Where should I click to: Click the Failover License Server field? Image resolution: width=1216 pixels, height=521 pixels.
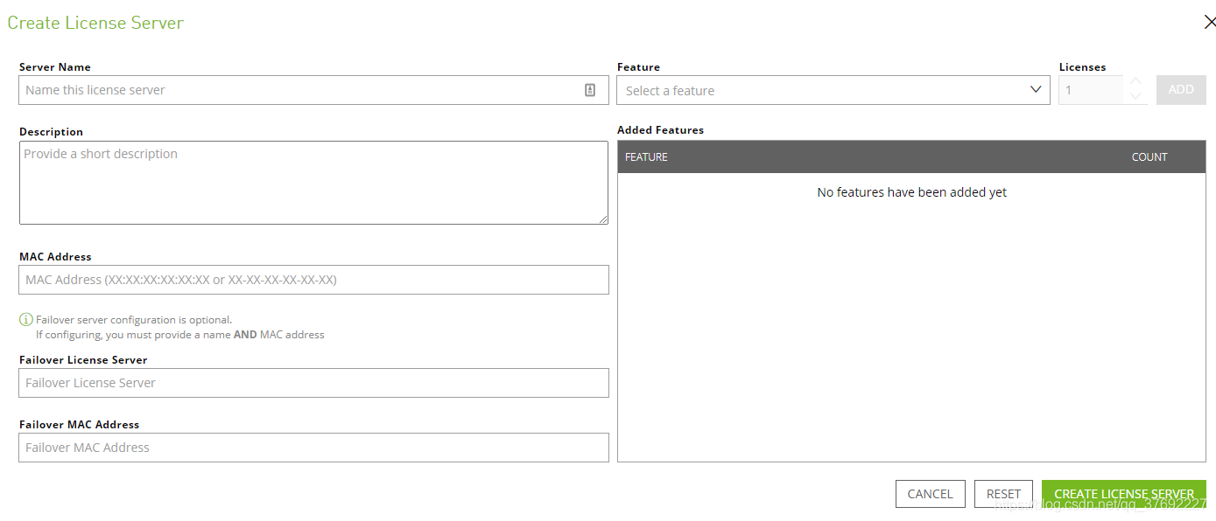click(x=313, y=383)
